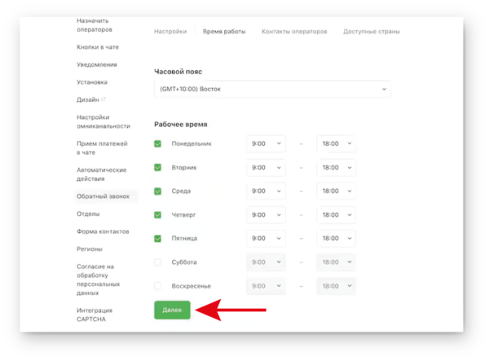
Task: Open Понедельник end time dropdown
Action: pos(336,143)
